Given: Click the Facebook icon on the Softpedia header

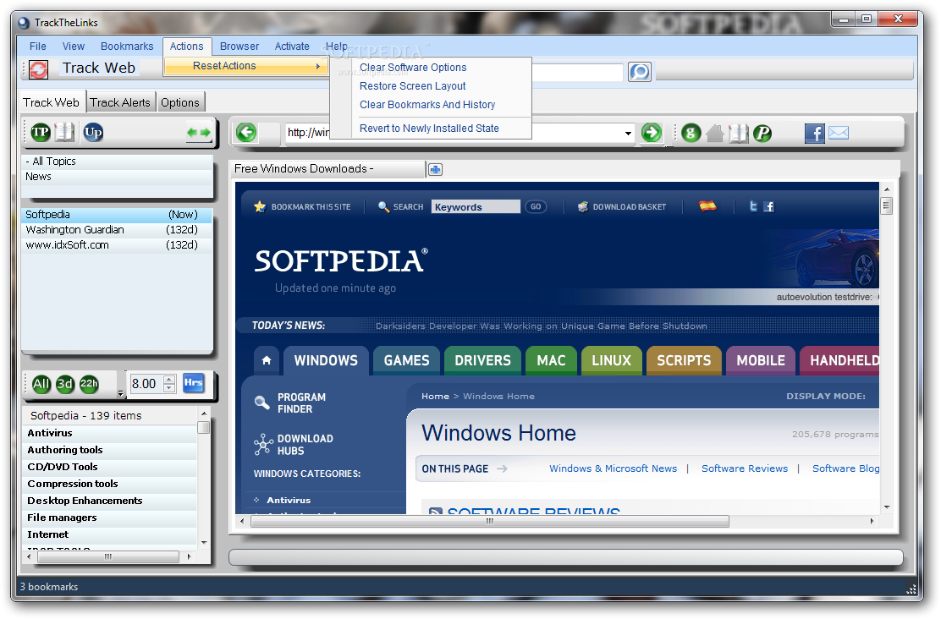Looking at the screenshot, I should pyautogui.click(x=768, y=206).
